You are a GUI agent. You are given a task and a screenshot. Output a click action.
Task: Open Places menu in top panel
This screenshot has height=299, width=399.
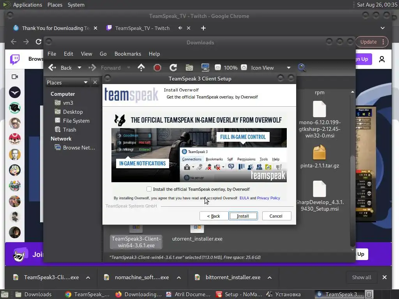tap(55, 5)
